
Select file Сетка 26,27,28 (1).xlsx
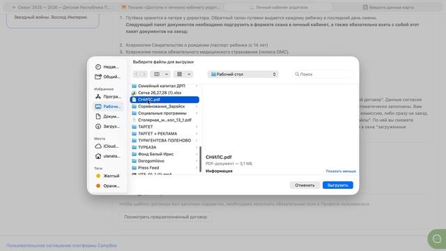[164, 93]
